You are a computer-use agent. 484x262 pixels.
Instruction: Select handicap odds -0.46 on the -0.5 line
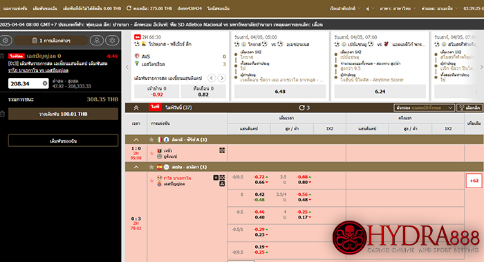click(x=259, y=212)
